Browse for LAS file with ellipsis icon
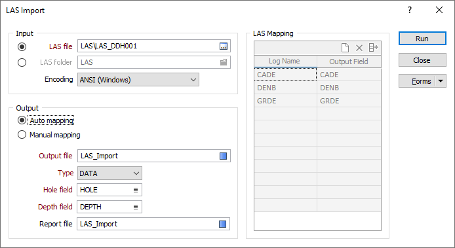This screenshot has width=455, height=248. (x=224, y=46)
